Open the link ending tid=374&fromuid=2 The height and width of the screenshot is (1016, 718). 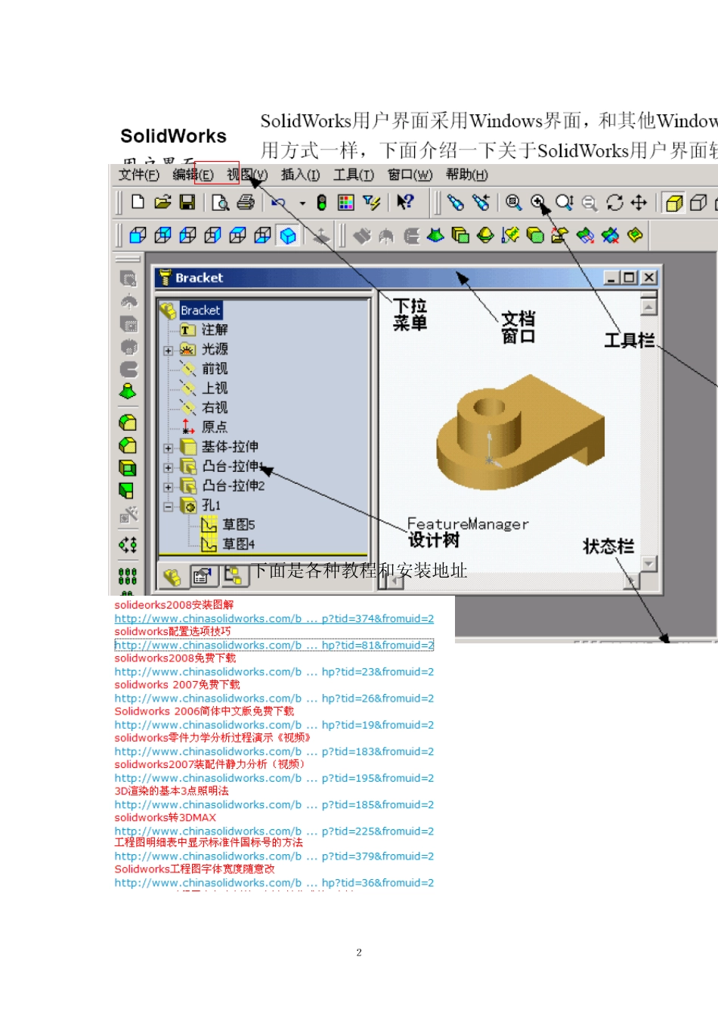274,618
